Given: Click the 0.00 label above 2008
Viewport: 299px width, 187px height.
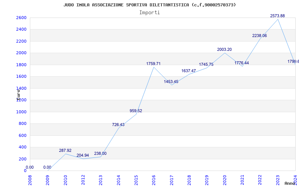Looking at the screenshot, I should pyautogui.click(x=30, y=168).
